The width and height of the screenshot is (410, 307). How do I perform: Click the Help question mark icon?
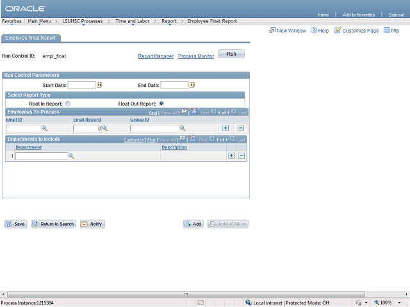[313, 30]
